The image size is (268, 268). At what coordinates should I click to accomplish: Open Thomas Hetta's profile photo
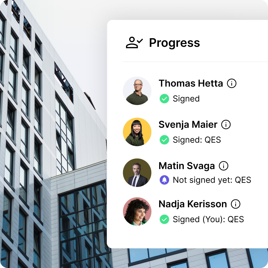137,91
